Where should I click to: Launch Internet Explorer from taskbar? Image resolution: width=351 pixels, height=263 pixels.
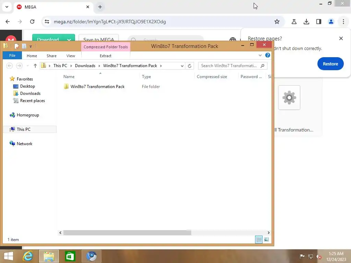pyautogui.click(x=28, y=256)
